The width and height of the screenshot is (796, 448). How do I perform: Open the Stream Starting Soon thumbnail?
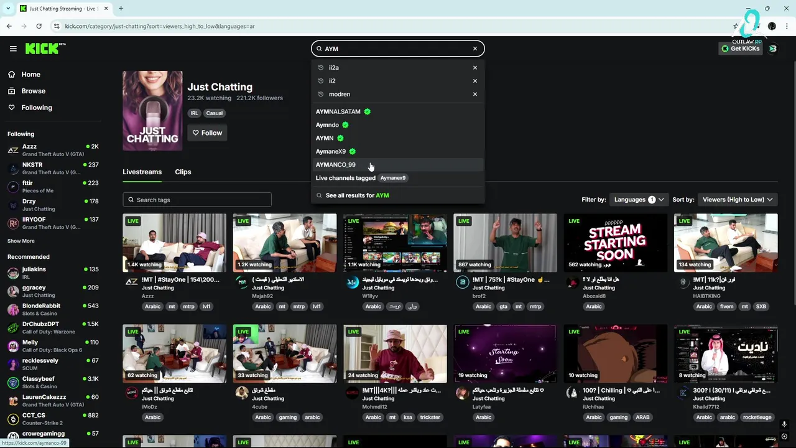616,243
